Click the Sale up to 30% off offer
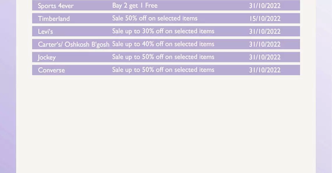The height and width of the screenshot is (173, 332). [163, 31]
